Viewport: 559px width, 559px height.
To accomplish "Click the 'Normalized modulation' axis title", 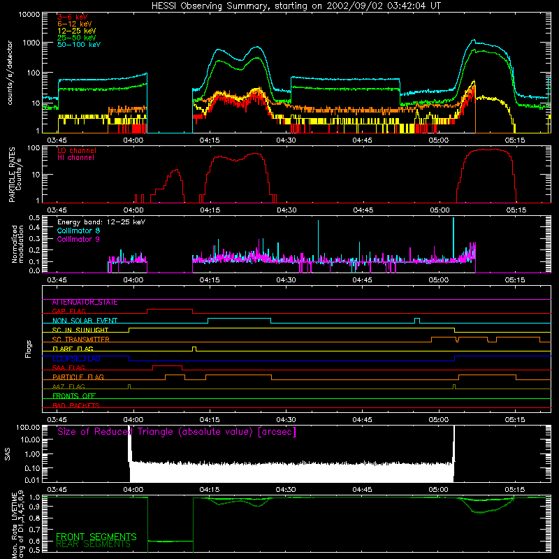I will 17,244.
